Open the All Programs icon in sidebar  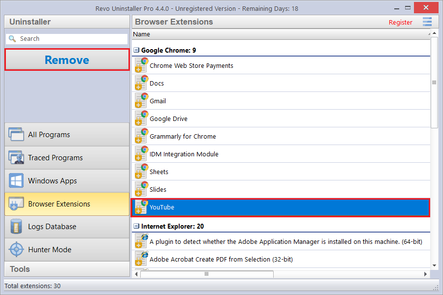(16, 134)
